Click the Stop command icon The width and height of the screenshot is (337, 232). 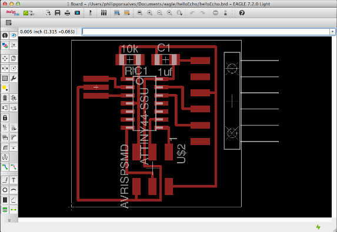pos(215,13)
